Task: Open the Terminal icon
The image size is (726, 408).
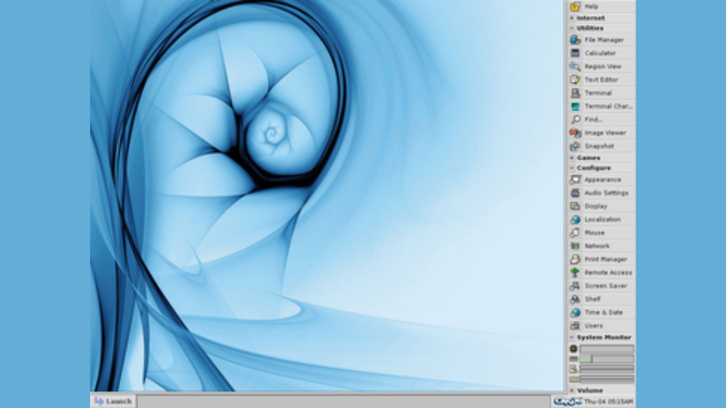Action: [575, 93]
